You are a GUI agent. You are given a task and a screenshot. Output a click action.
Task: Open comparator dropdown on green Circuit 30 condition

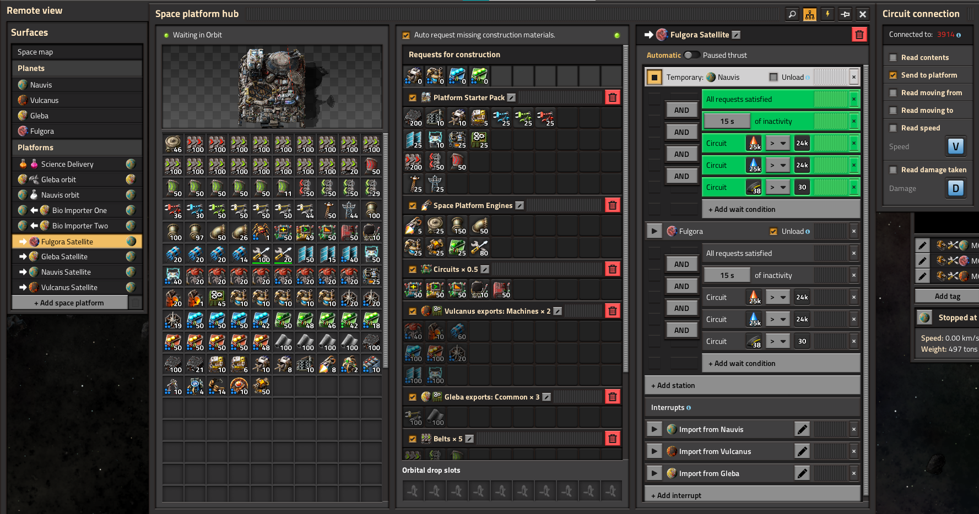[777, 187]
